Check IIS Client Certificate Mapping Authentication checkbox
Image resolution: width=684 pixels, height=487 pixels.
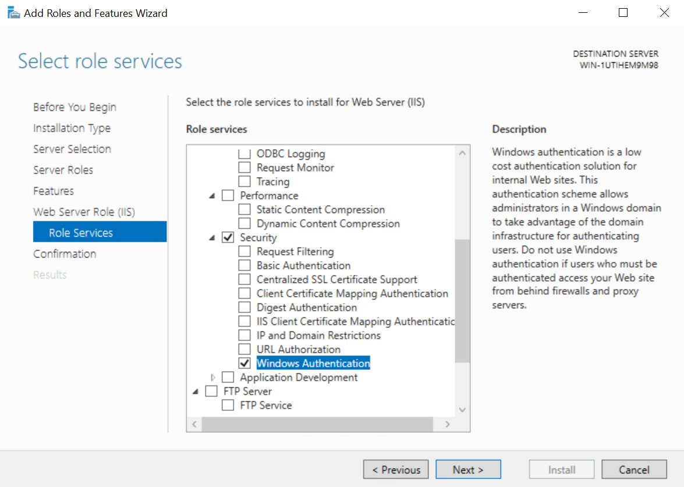click(x=244, y=321)
